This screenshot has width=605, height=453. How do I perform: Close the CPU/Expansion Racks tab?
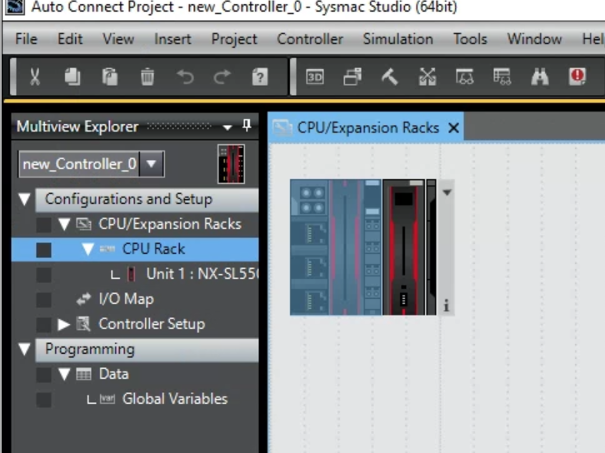(x=453, y=127)
